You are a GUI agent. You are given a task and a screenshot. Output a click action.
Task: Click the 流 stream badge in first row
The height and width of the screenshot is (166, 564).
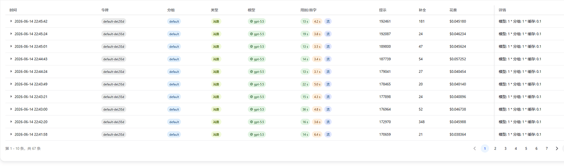pyautogui.click(x=328, y=22)
